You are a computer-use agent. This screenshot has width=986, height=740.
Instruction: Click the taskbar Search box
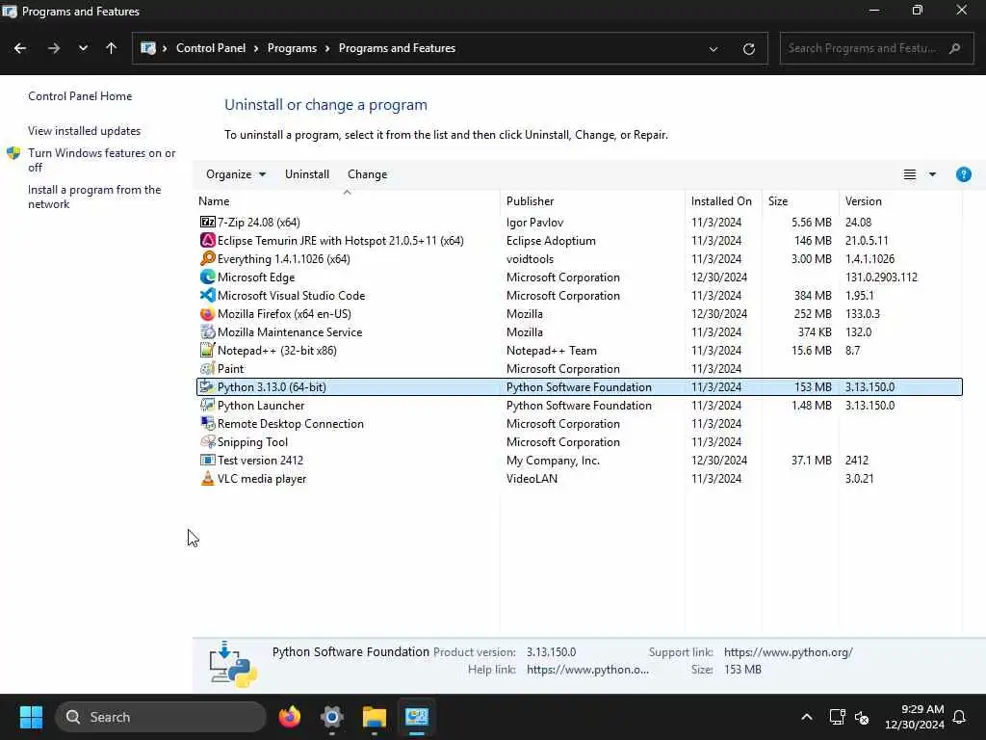coord(161,717)
